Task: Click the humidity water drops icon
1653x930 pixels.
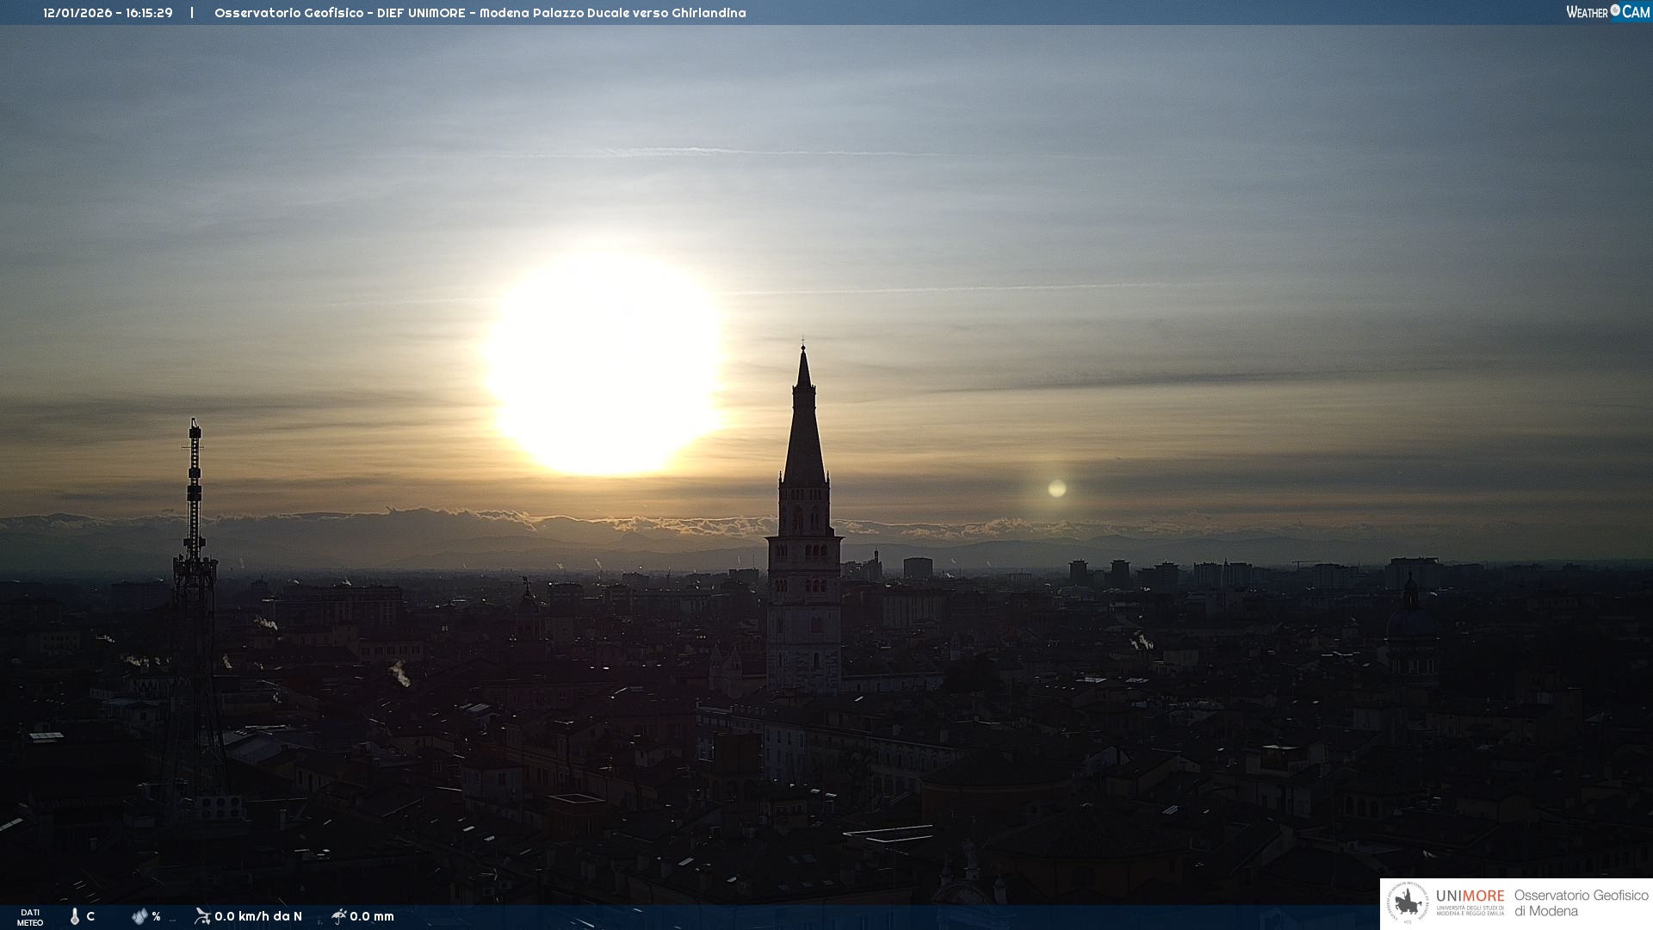Action: 139,916
